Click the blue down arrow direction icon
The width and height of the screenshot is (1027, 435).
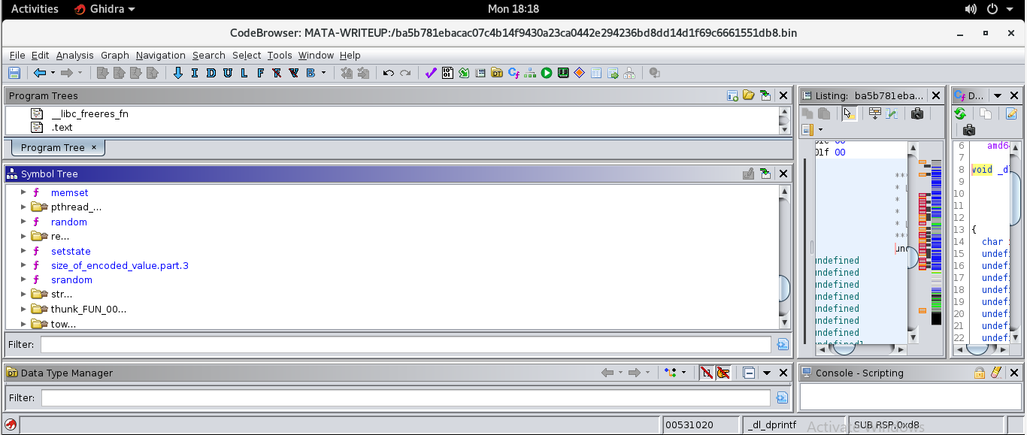178,73
